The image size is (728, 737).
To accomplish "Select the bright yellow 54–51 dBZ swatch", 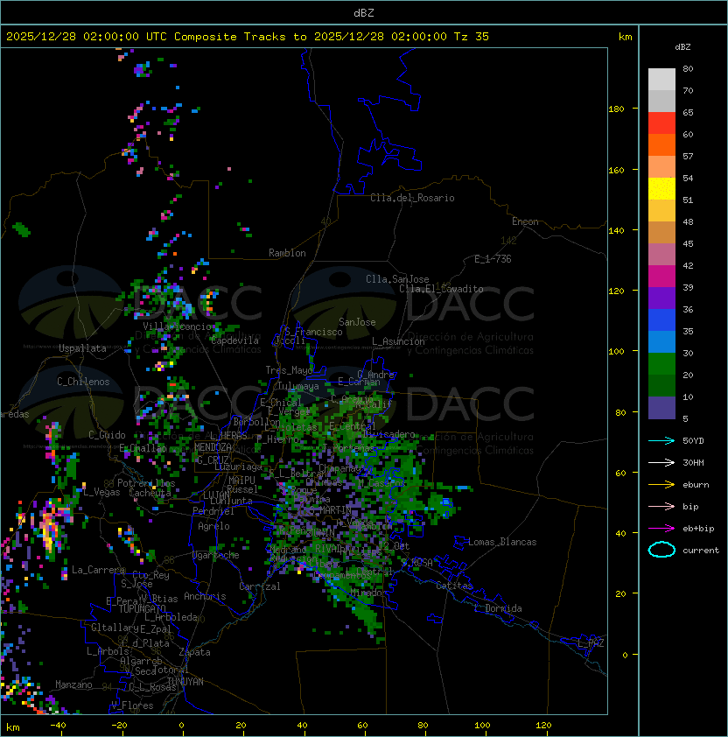I will [x=661, y=189].
